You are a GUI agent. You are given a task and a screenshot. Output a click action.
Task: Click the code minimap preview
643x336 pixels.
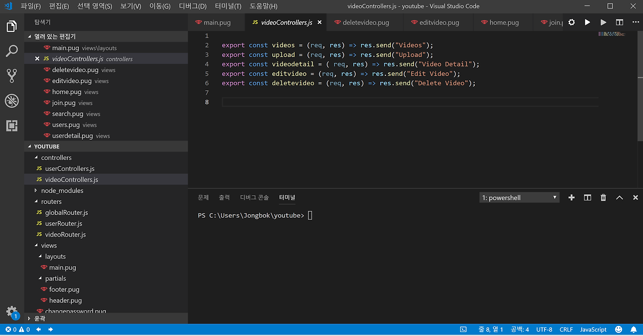pos(612,34)
